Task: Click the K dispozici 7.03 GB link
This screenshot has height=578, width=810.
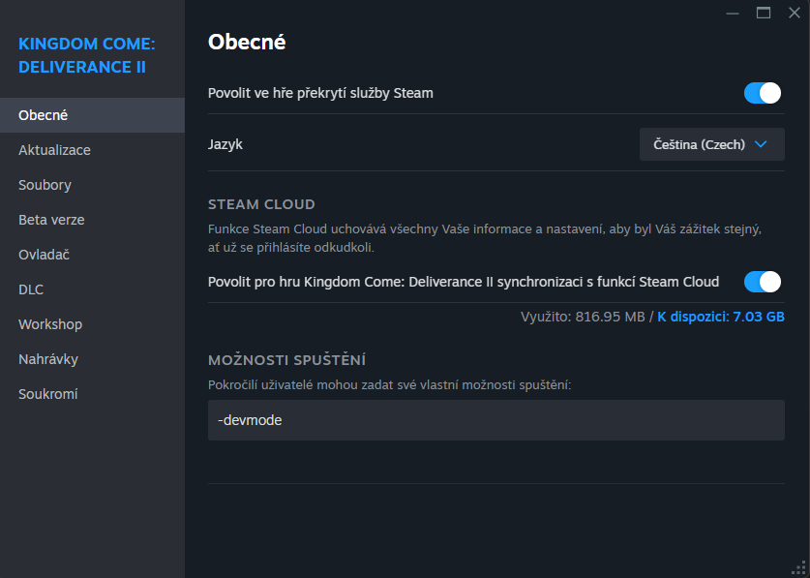Action: (721, 317)
